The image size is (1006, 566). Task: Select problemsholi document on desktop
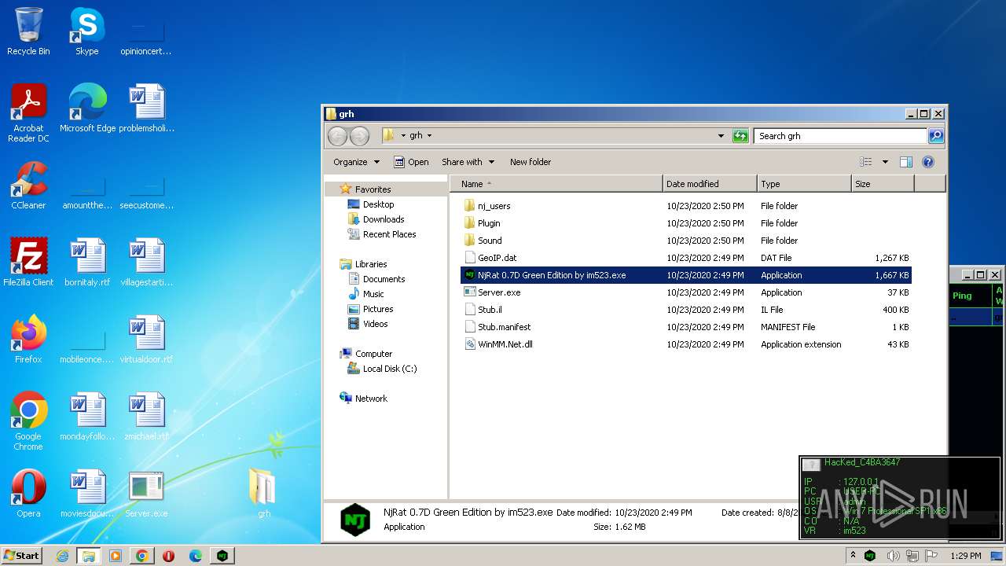(x=147, y=108)
